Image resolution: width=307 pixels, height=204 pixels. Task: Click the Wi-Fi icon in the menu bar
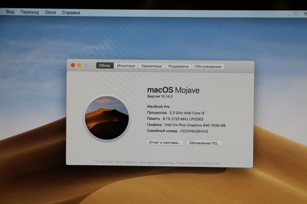[x=296, y=14]
